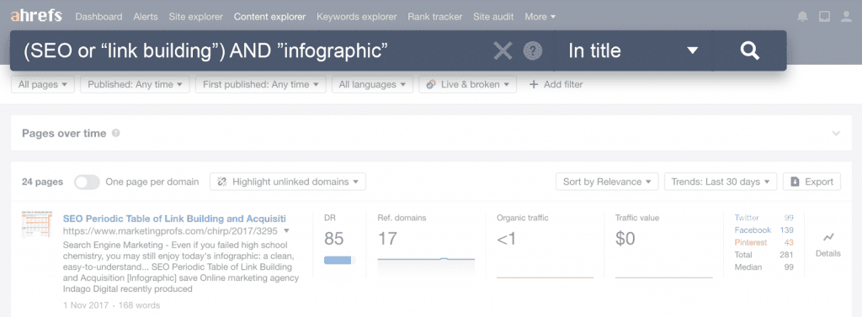Screen dimensions: 862x317
Task: Open the notifications bell icon
Action: pyautogui.click(x=802, y=17)
